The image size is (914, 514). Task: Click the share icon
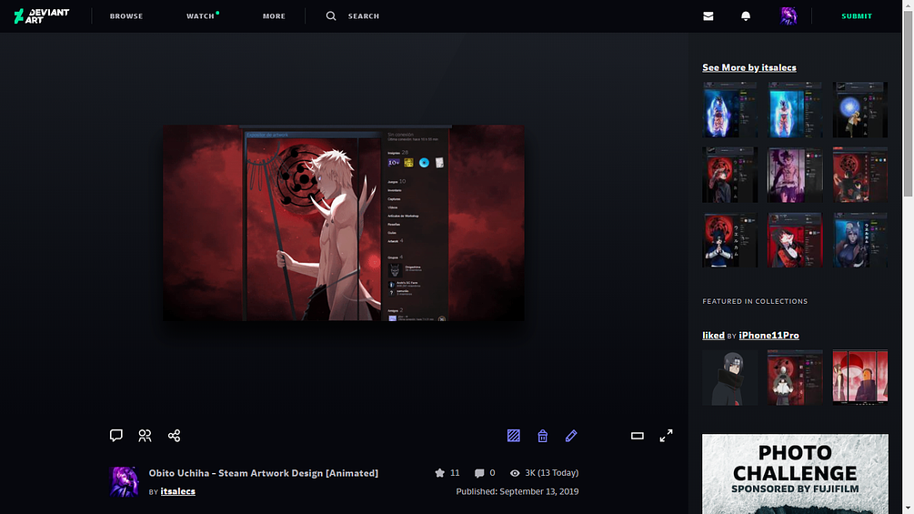tap(174, 436)
